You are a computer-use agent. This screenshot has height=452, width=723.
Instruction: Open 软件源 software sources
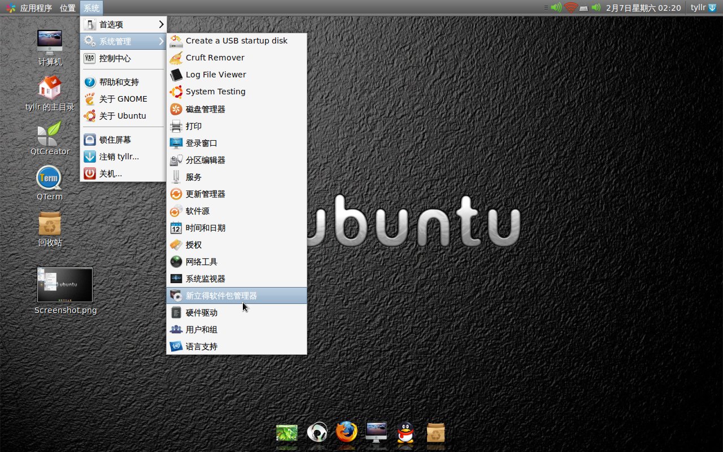[237, 211]
